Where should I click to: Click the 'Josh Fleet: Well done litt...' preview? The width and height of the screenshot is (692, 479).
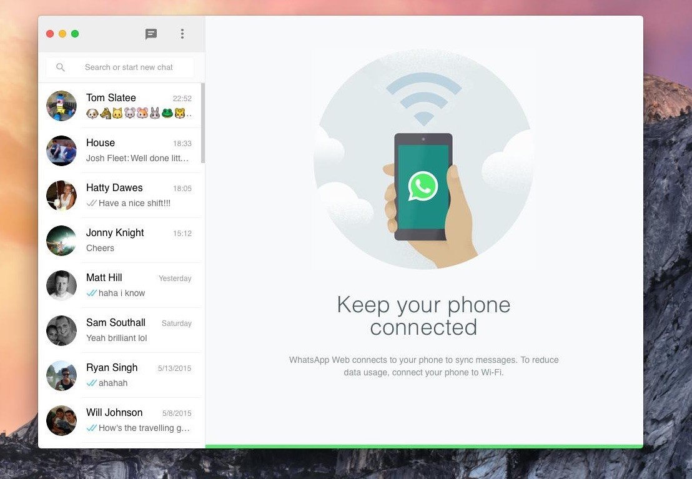click(137, 158)
